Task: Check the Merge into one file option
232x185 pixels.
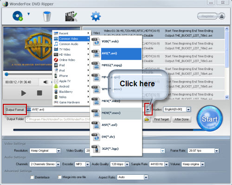Action: tap(60, 177)
